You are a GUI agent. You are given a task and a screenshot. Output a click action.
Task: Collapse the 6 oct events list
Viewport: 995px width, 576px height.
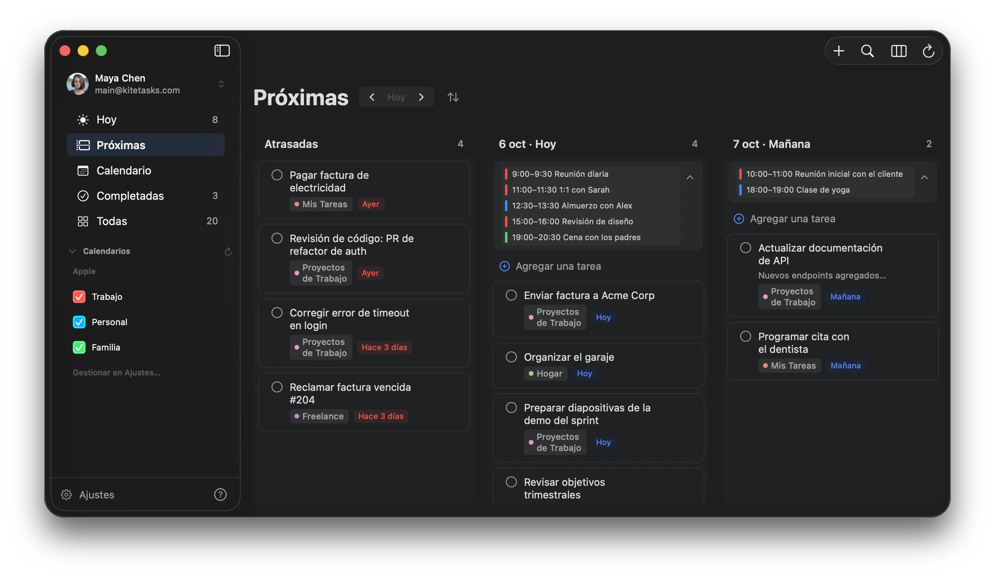point(690,177)
